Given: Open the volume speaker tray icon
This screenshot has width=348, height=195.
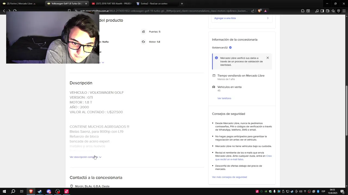Looking at the screenshot, I should (x=300, y=191).
